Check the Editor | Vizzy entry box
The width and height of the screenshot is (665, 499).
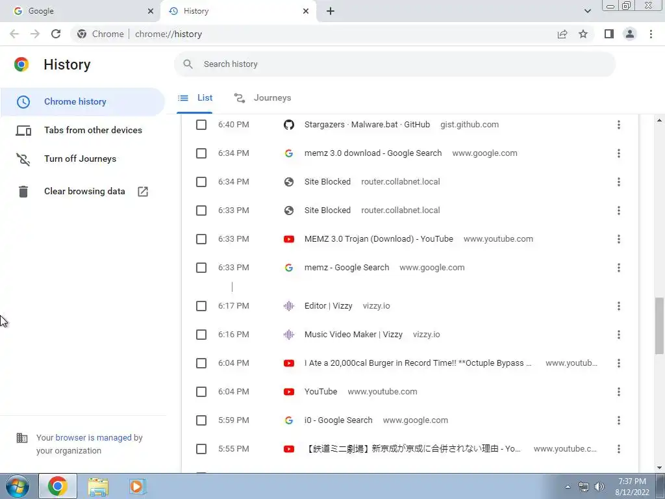click(201, 306)
